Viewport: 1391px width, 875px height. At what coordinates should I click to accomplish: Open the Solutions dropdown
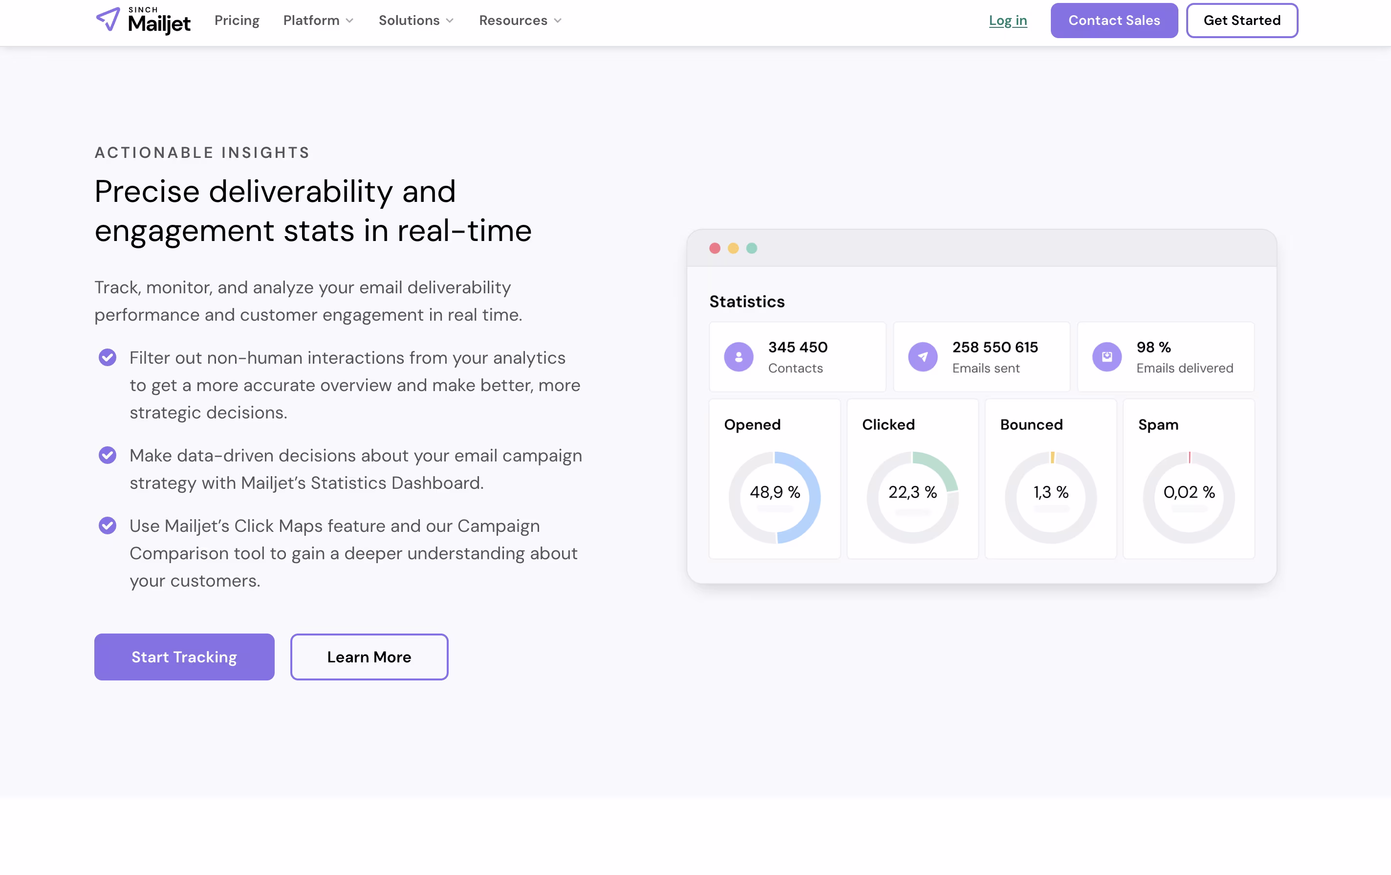(x=415, y=20)
